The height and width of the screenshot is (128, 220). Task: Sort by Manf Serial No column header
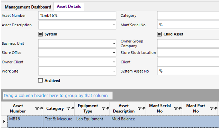click(160, 108)
